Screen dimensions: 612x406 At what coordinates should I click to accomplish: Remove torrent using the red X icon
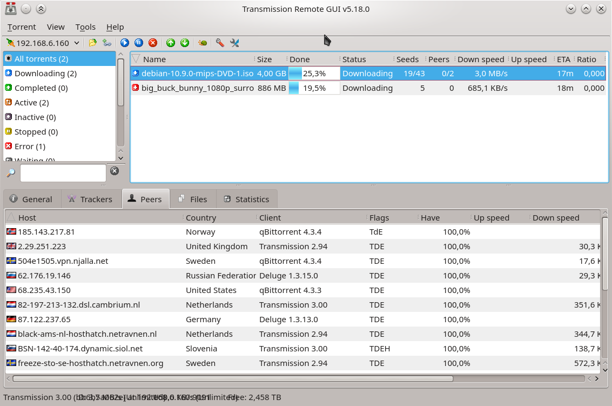tap(153, 43)
